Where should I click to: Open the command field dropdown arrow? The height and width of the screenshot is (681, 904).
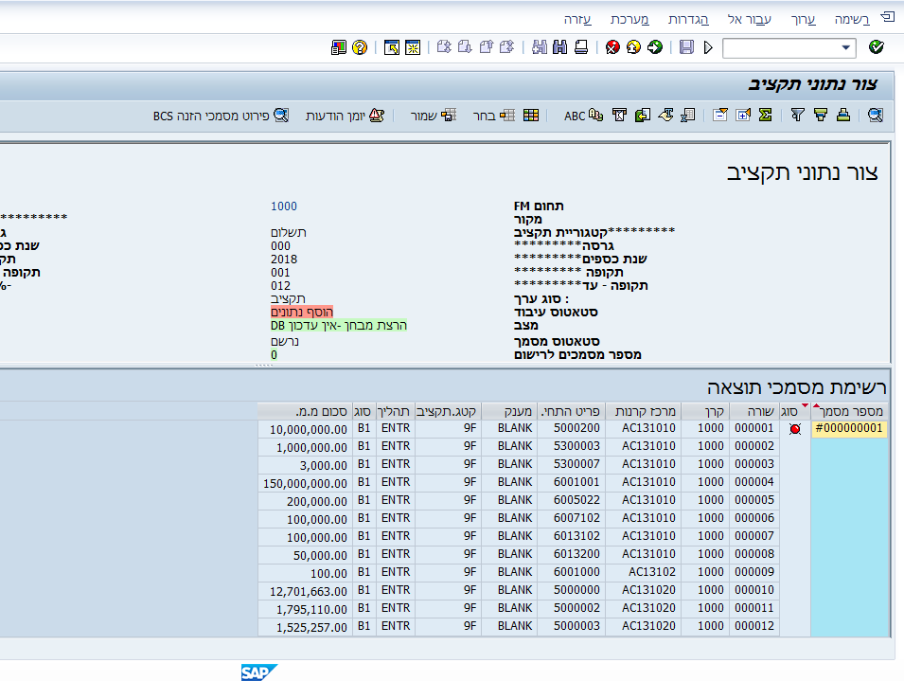[x=845, y=47]
